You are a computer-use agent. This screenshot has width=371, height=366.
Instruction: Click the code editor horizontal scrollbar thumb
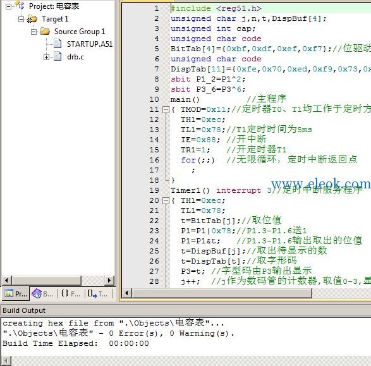click(222, 293)
